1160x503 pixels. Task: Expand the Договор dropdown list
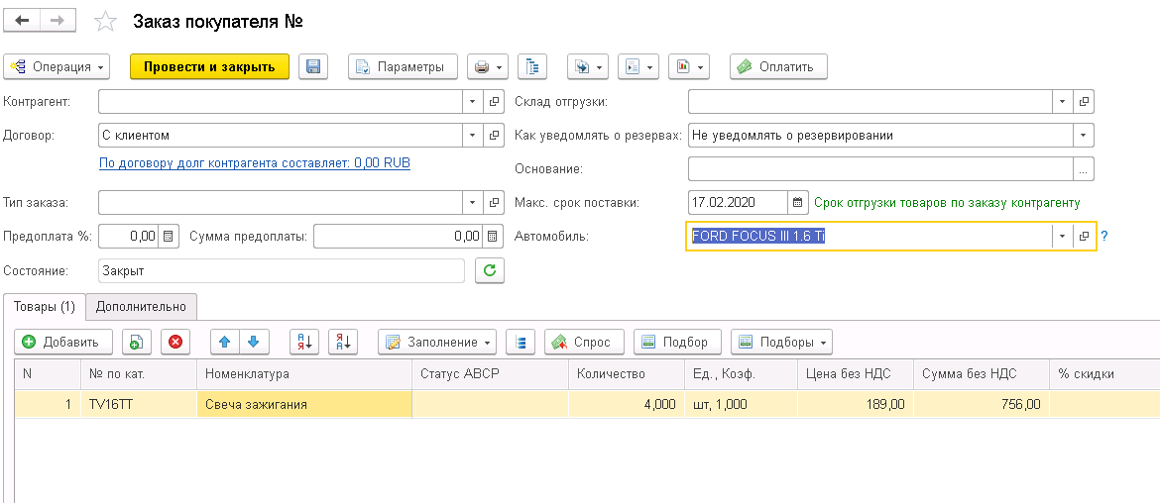point(474,136)
